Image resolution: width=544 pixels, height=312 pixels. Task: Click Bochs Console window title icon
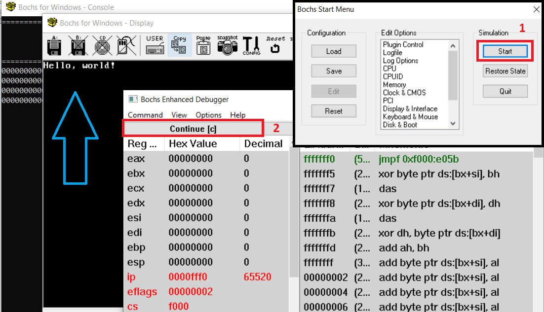[11, 6]
